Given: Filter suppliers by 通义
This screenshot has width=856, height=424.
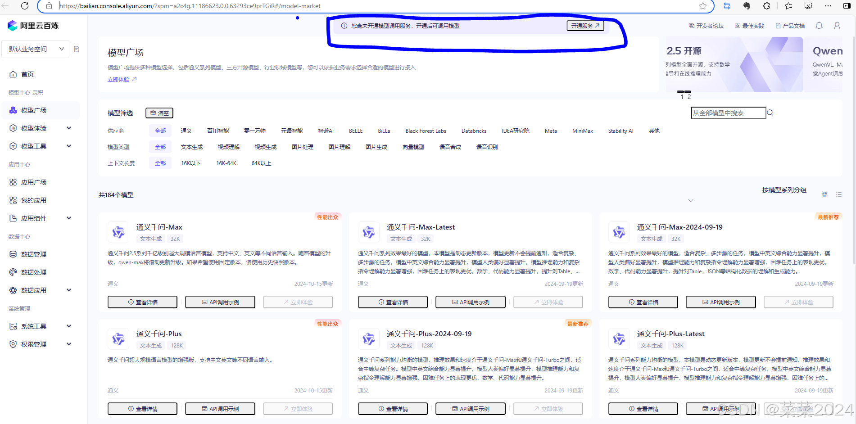Looking at the screenshot, I should pyautogui.click(x=186, y=131).
